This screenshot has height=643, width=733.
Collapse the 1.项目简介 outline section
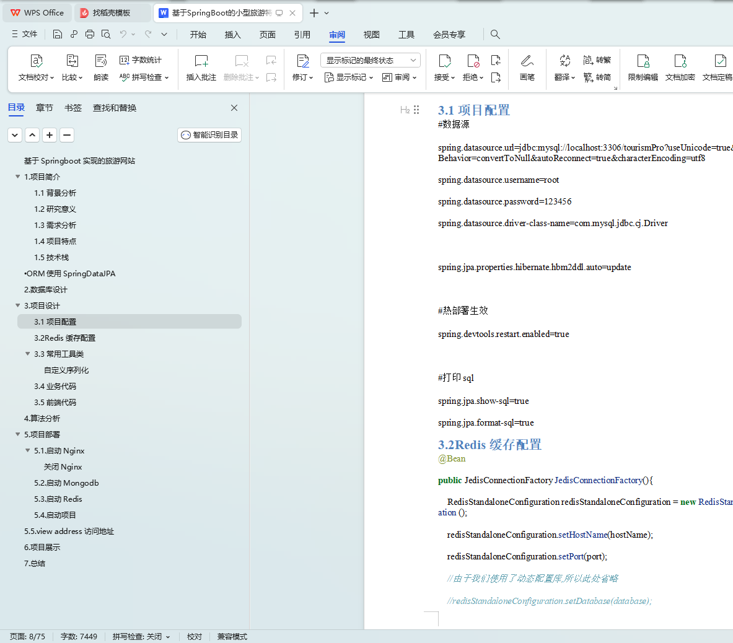click(x=18, y=177)
